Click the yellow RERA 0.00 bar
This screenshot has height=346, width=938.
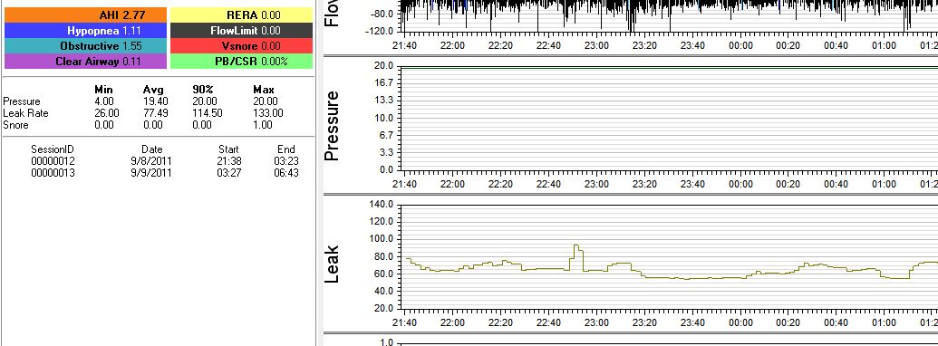[x=242, y=14]
